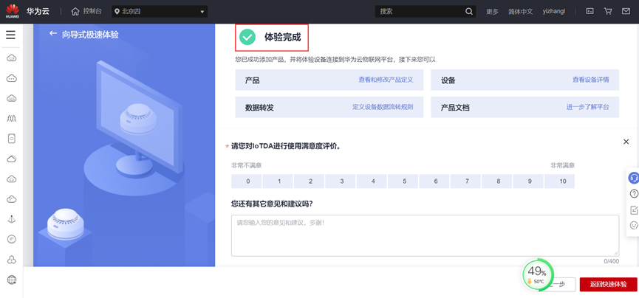The width and height of the screenshot is (639, 298).
Task: Click the 49% floating monitor widget
Action: 538,274
